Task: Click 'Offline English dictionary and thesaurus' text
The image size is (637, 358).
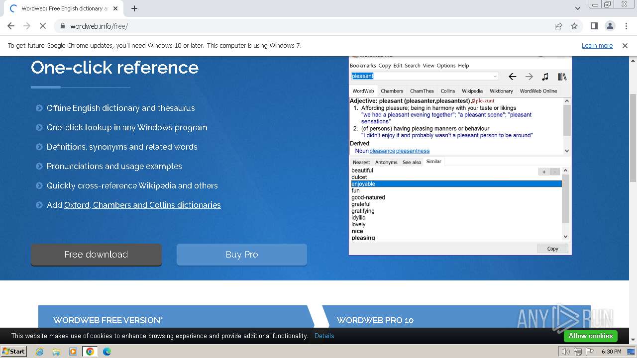Action: pos(121,108)
